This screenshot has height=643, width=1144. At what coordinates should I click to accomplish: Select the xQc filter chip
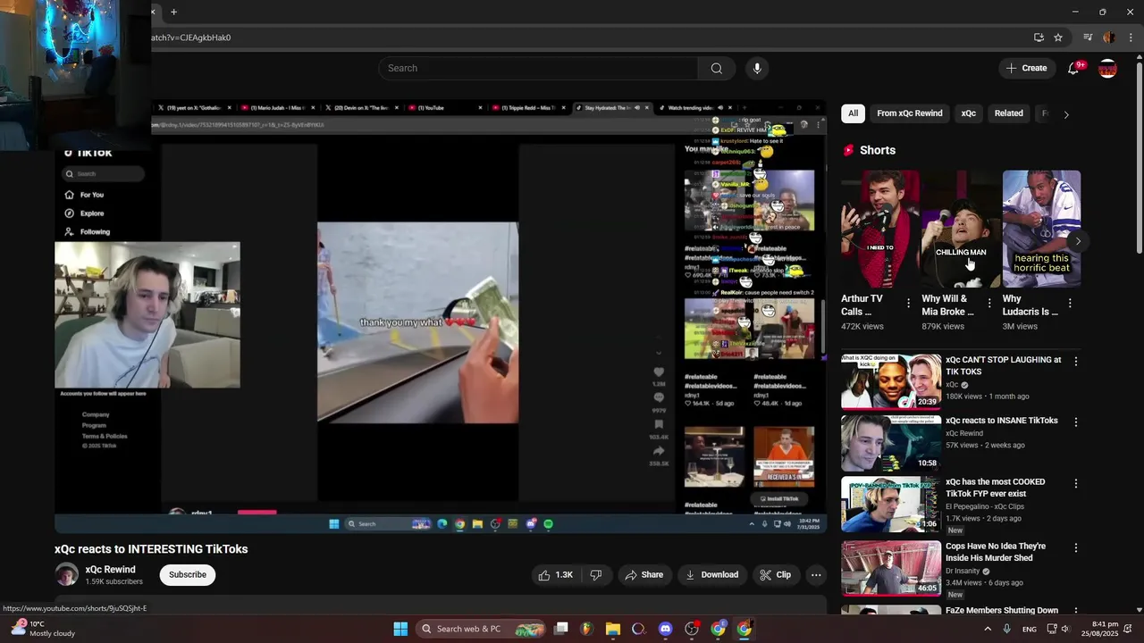[x=968, y=113]
